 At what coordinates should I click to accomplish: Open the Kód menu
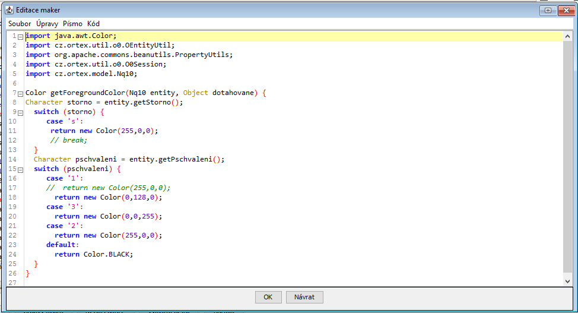(93, 24)
